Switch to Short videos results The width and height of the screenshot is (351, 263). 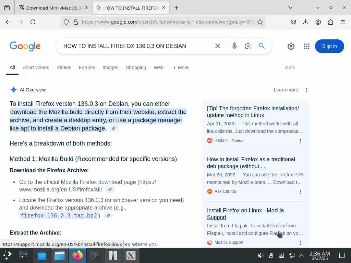coord(36,67)
